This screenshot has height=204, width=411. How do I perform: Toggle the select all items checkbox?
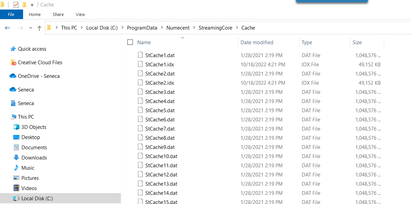(130, 42)
